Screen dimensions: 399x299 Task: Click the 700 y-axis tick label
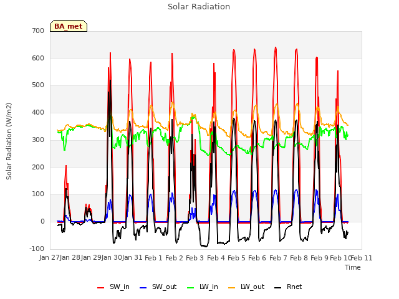coord(38,31)
